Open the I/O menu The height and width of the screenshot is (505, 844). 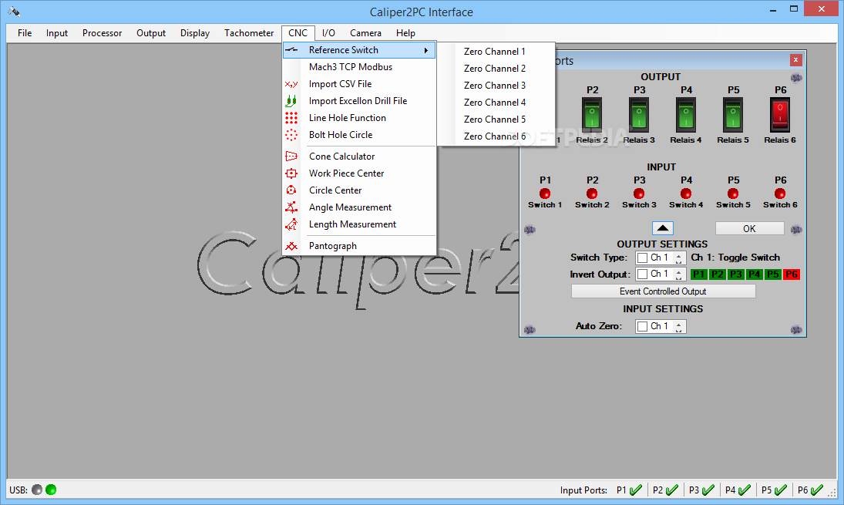[x=328, y=33]
